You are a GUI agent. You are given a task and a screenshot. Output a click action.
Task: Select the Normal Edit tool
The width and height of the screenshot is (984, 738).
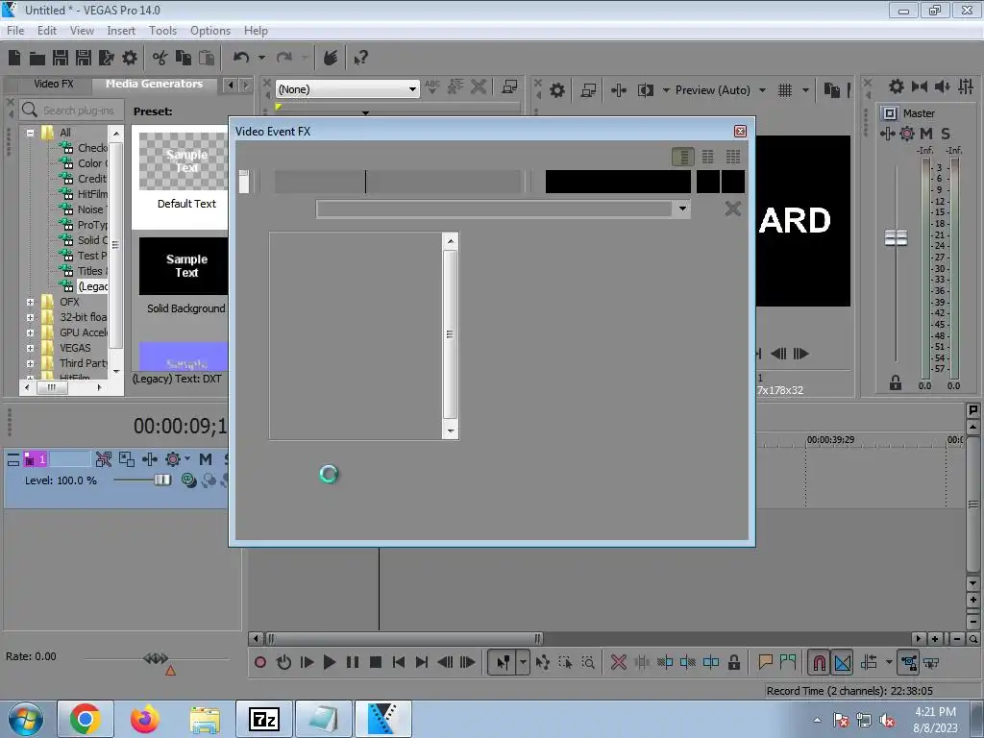503,662
